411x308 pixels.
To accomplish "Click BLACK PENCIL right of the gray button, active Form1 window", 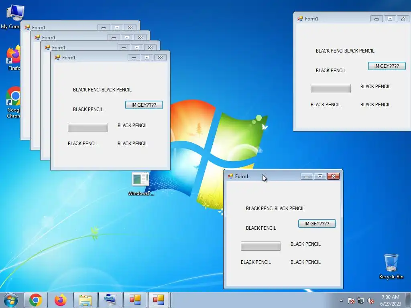I will pos(305,244).
